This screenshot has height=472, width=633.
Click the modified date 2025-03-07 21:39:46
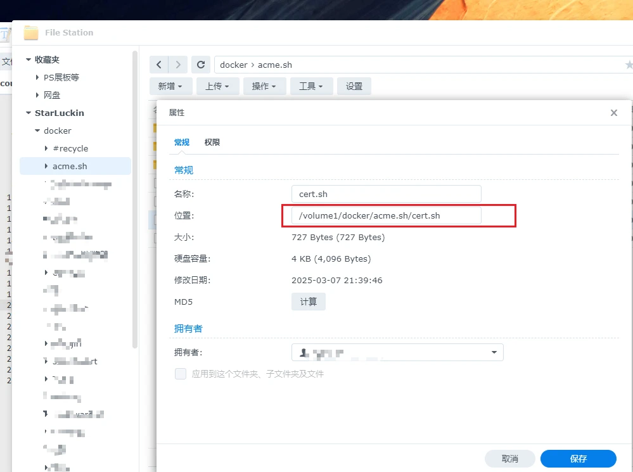click(336, 280)
